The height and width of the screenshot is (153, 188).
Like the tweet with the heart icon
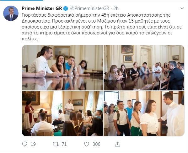coord(87,144)
